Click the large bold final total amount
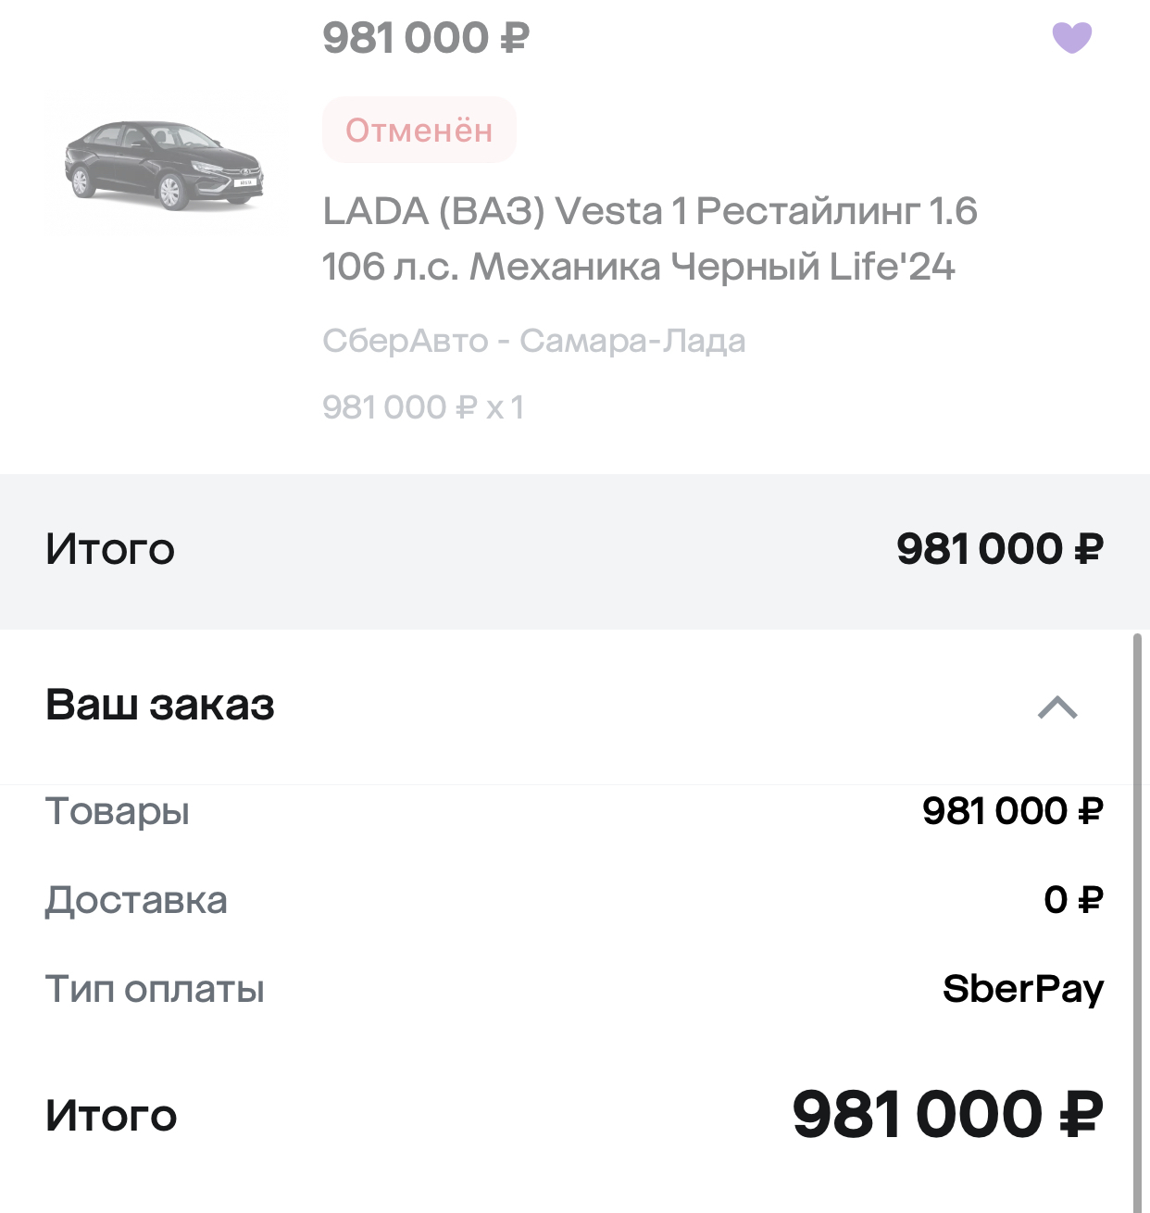The image size is (1150, 1213). 947,1114
